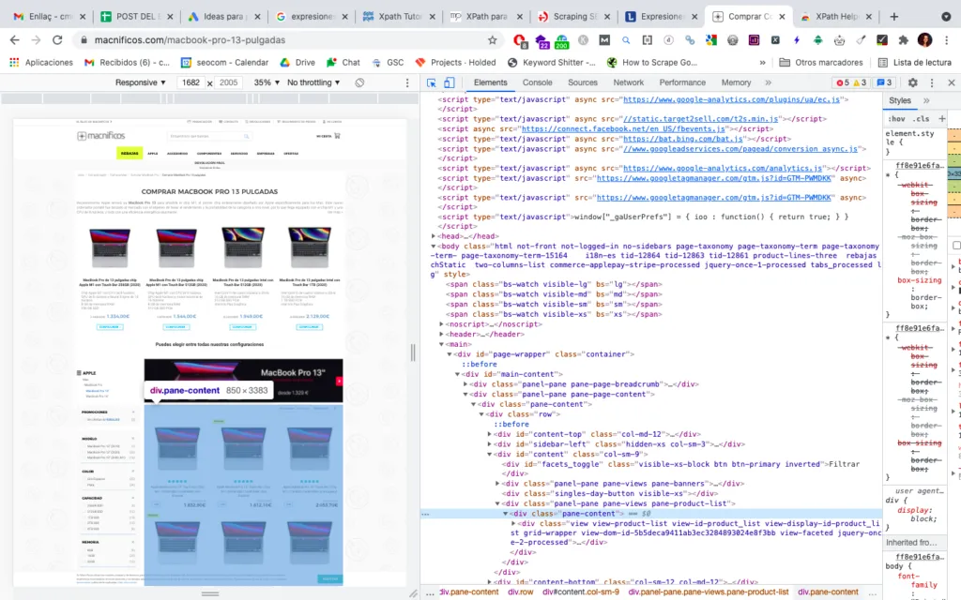Screen dimensions: 961x600
Task: Open DevTools settings gear
Action: [912, 82]
